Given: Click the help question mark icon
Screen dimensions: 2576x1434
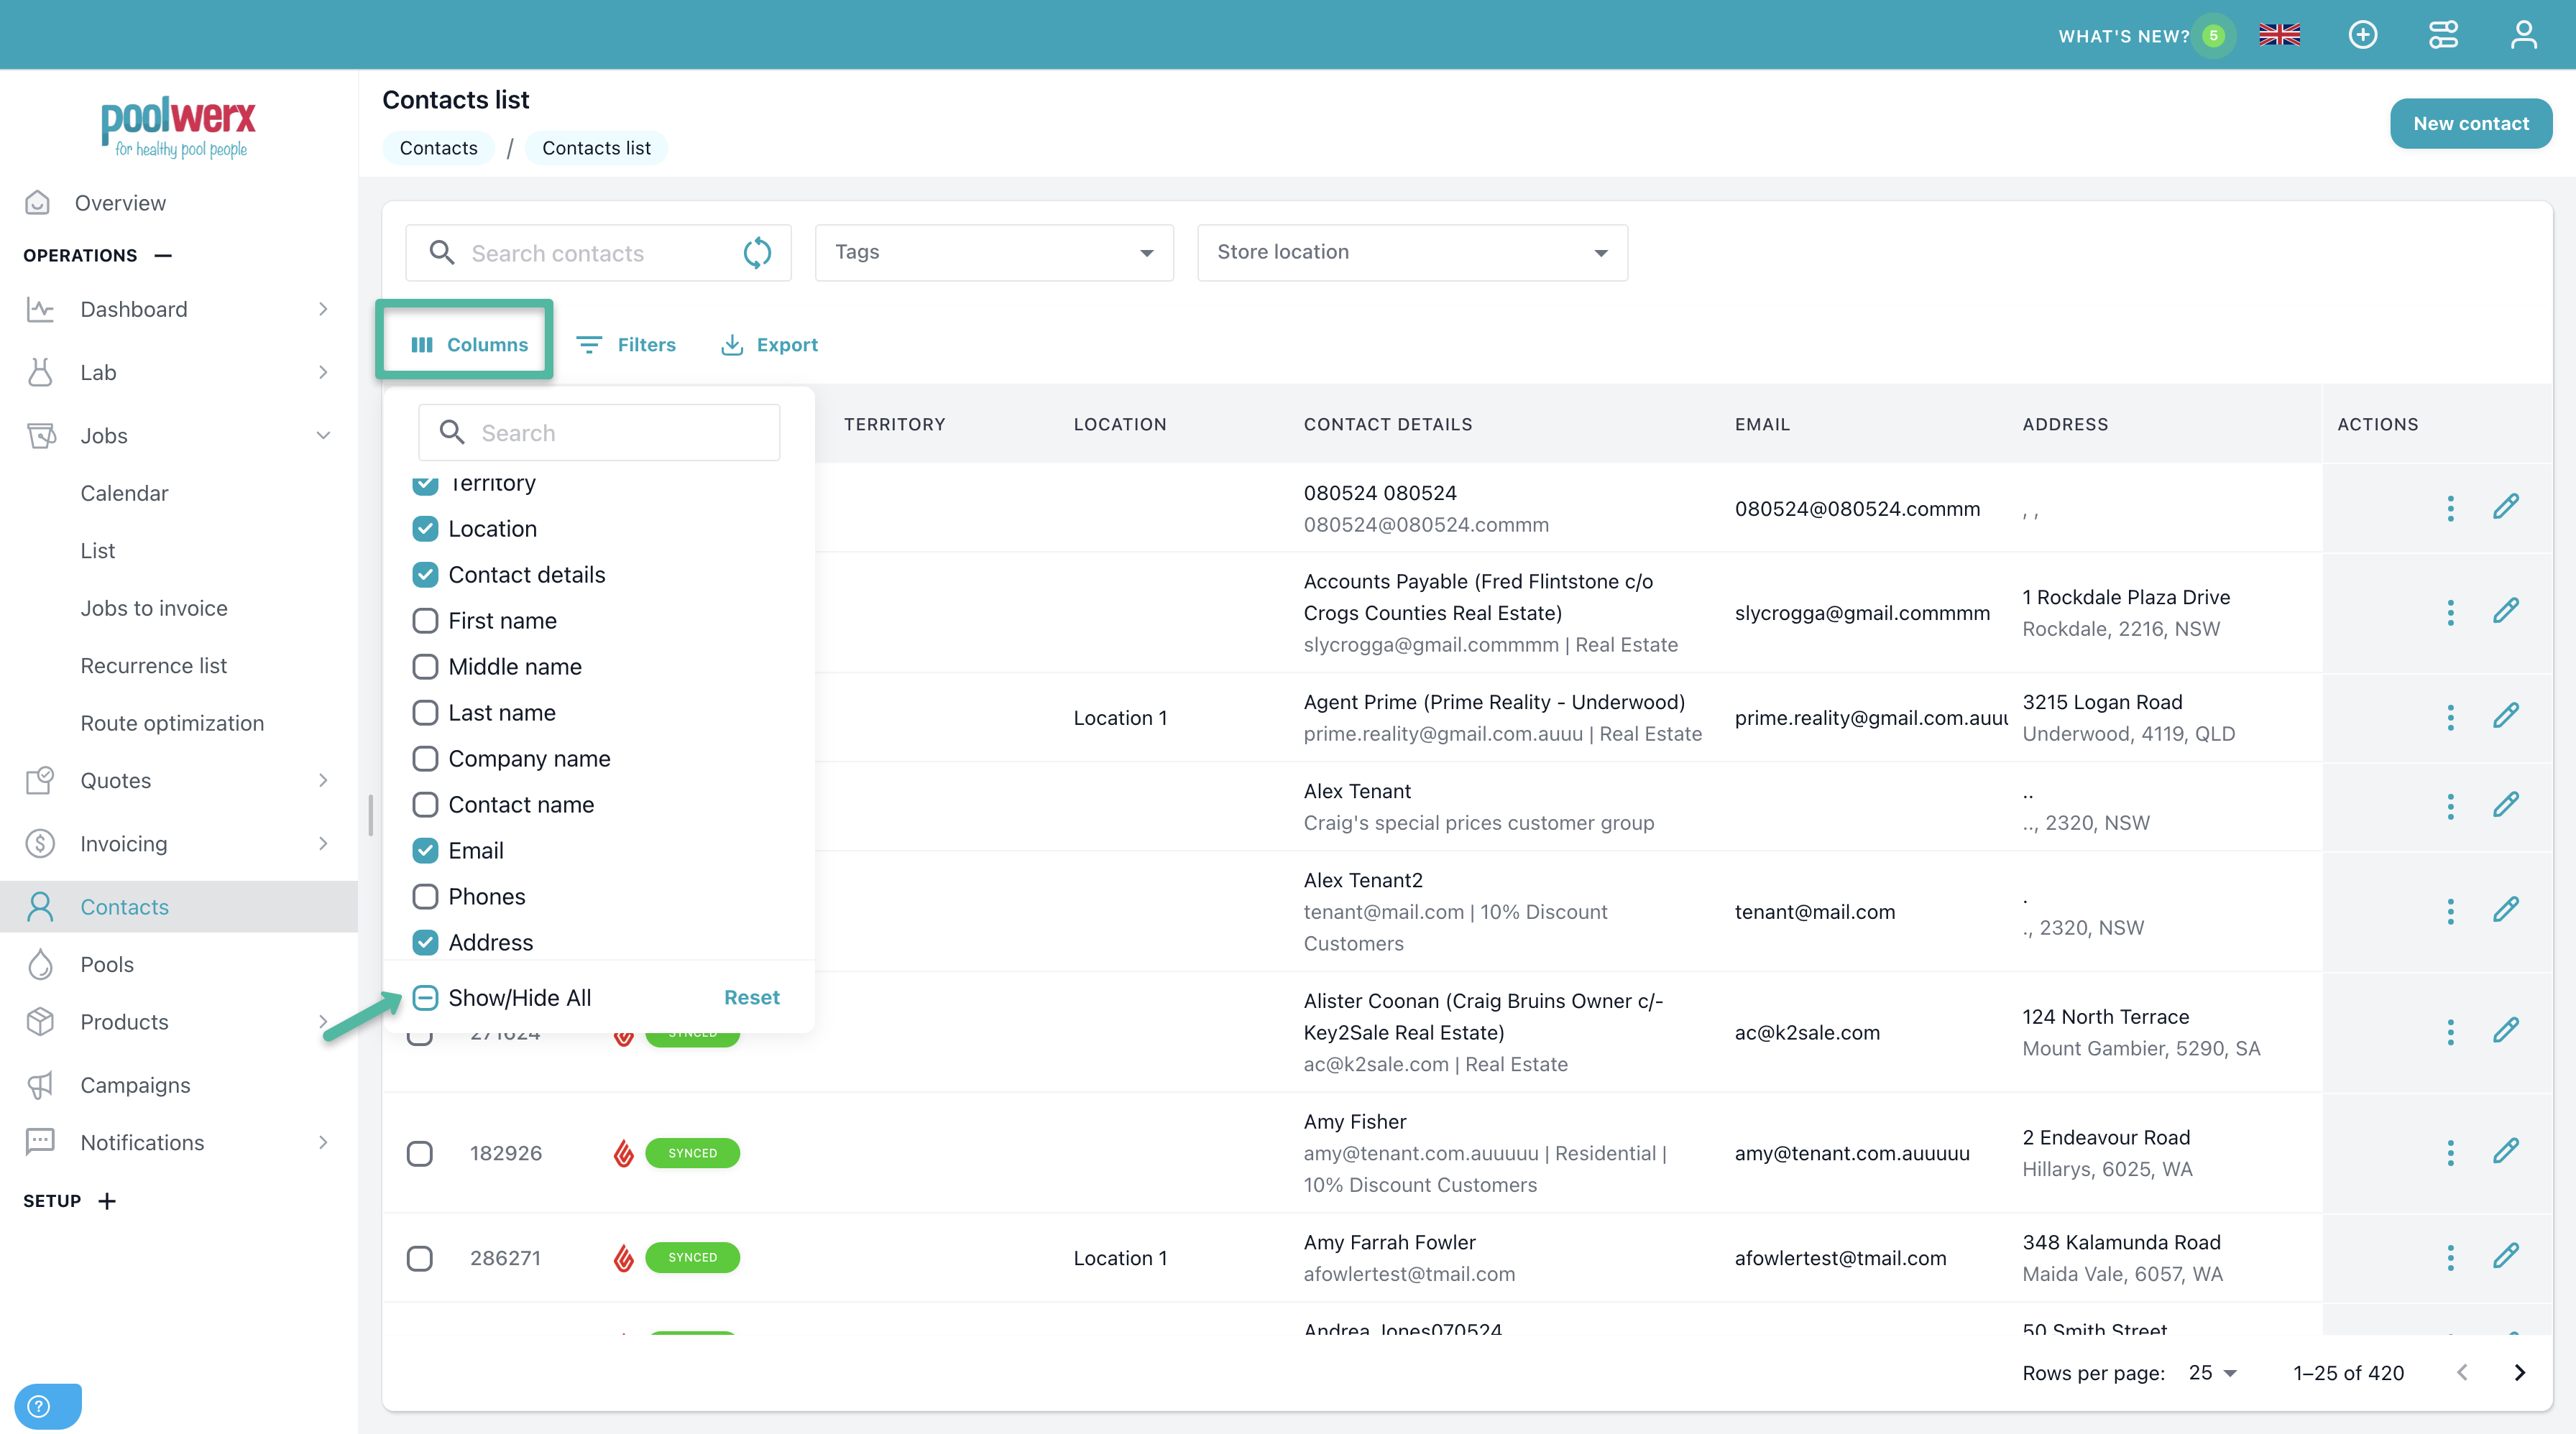Looking at the screenshot, I should [40, 1406].
